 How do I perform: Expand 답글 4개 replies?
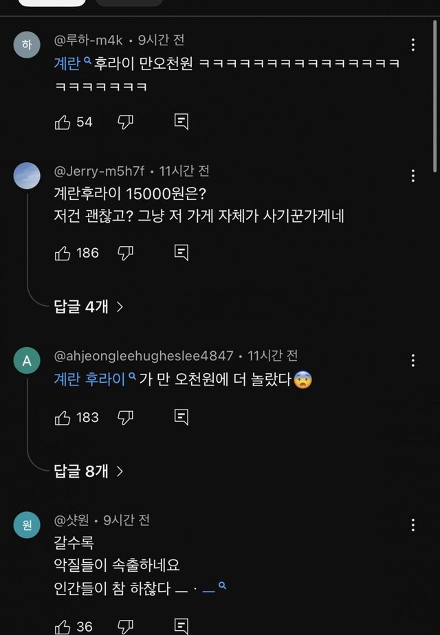coord(88,307)
